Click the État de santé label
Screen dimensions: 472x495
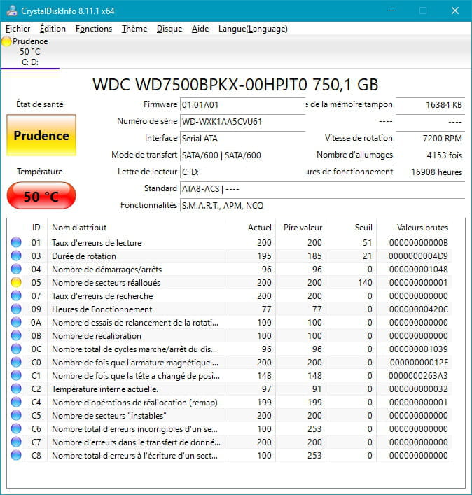coord(40,104)
